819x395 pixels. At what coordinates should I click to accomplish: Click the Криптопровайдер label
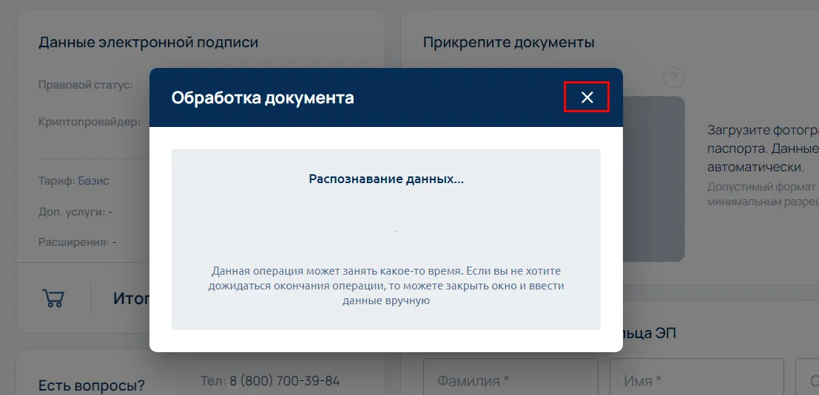[x=89, y=122]
